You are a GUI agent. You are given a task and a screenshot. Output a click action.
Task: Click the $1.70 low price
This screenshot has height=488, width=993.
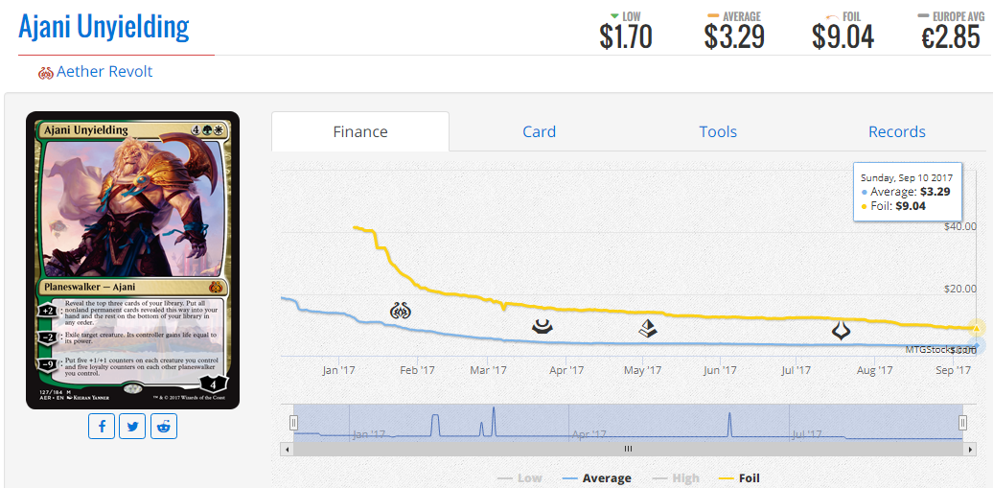tap(626, 37)
